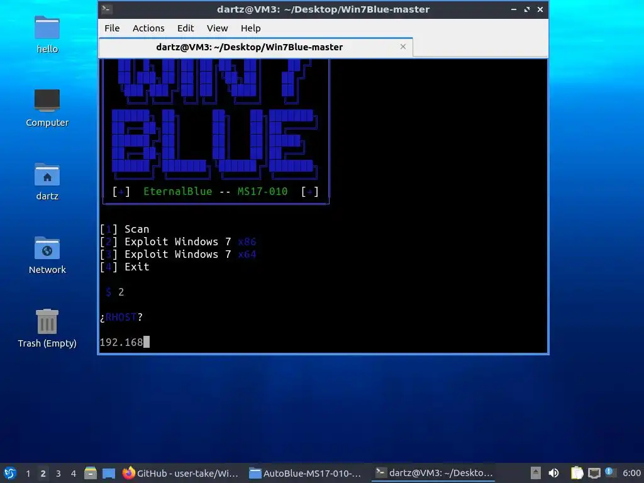Open the update notifier tray icon
The image size is (644, 483).
[x=610, y=473]
